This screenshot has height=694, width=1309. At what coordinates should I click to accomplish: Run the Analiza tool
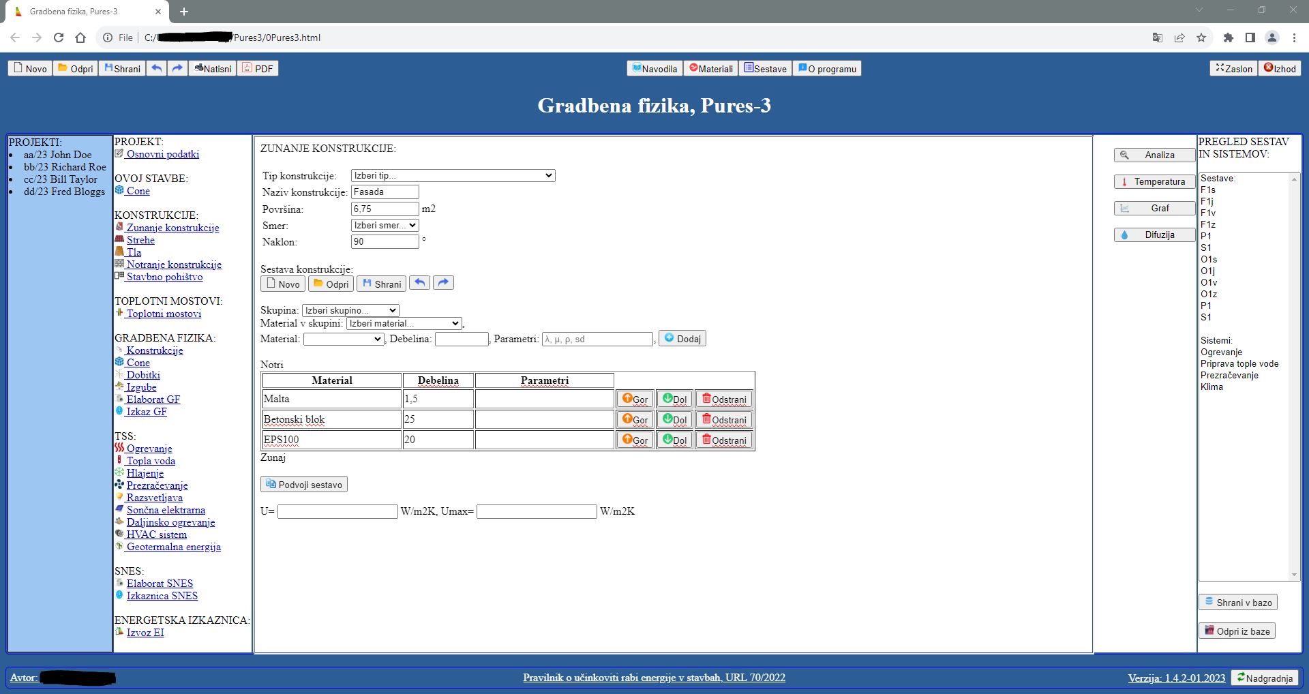(x=1154, y=155)
